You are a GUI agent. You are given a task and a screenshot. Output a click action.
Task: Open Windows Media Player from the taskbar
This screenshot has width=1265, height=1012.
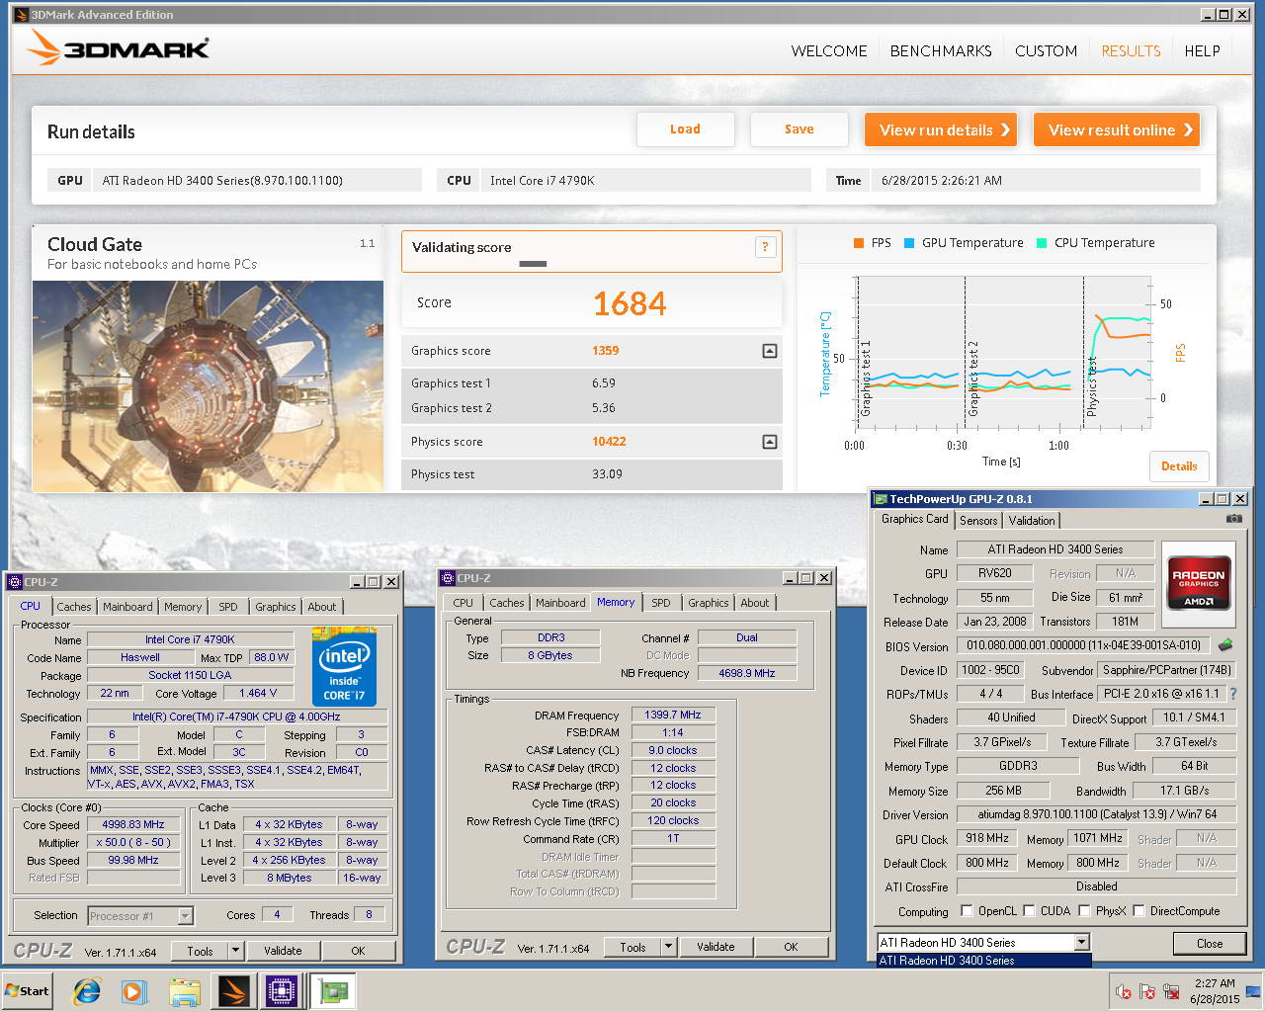coord(134,990)
